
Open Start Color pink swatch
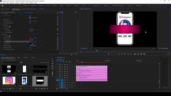(x=30, y=40)
